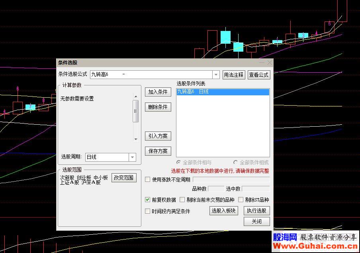This screenshot has width=360, height=253.
Task: Tick 剔除当前未交易的品种 checkbox
Action: 182,200
